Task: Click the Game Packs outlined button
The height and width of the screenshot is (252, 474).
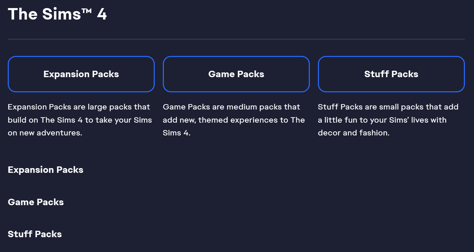Action: point(236,74)
